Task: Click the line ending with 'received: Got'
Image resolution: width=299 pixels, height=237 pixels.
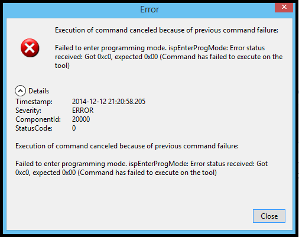Action: point(141,164)
